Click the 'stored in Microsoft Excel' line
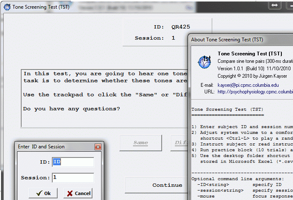This screenshot has height=200, width=293. click(x=247, y=162)
